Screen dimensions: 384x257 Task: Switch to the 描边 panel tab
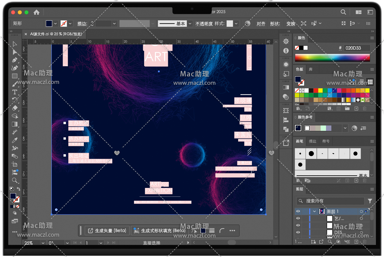tap(312, 141)
